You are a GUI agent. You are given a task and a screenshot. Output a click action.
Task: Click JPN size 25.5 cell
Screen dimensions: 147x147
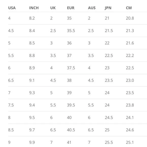109,142
